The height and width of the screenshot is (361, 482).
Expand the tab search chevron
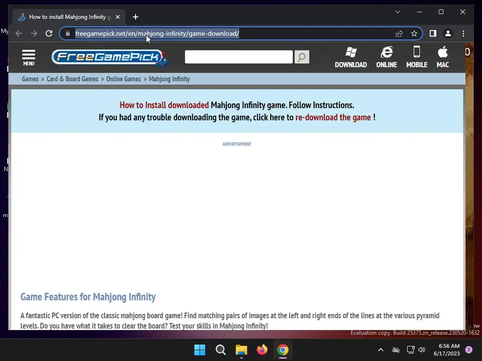(x=397, y=12)
